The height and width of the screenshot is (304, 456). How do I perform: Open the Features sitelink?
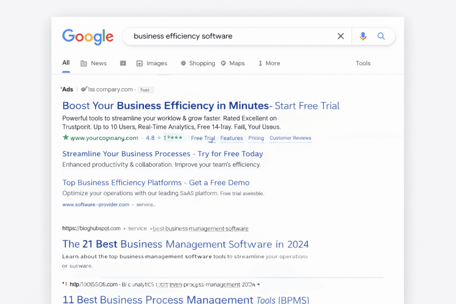click(x=232, y=138)
